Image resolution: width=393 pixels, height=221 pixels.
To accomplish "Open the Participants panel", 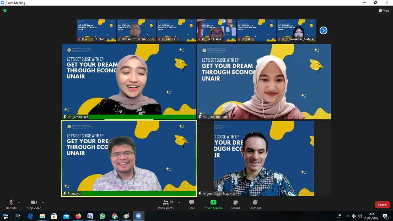I will [x=166, y=204].
